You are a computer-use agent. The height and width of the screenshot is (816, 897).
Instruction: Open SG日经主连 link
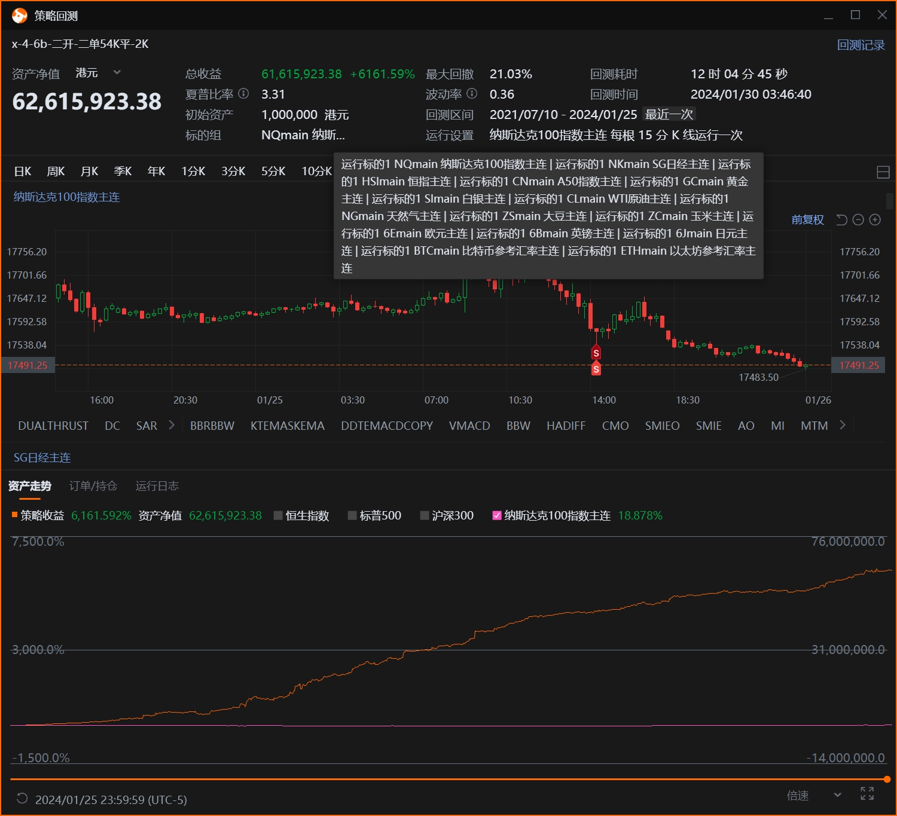coord(42,457)
